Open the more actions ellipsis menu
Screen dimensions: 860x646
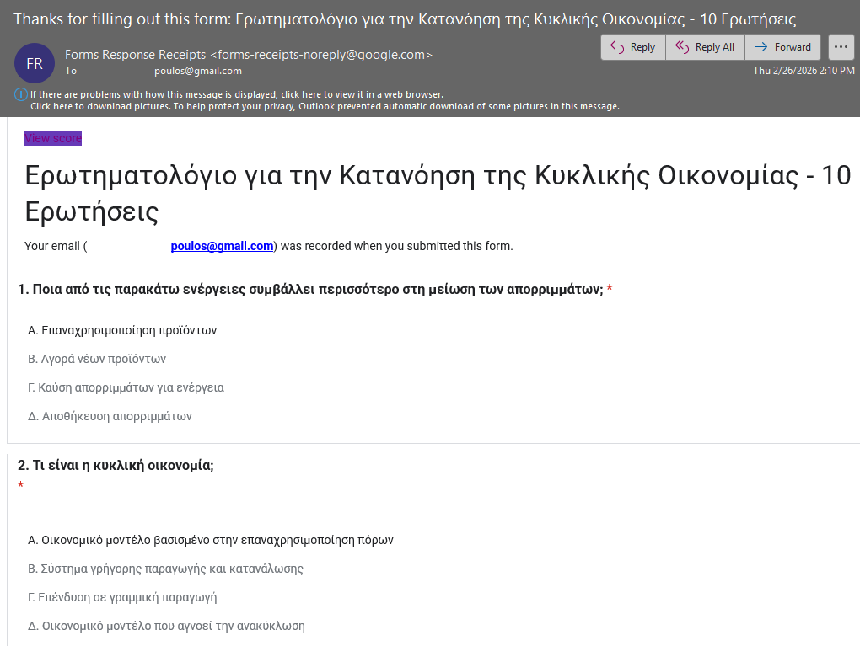pos(841,47)
